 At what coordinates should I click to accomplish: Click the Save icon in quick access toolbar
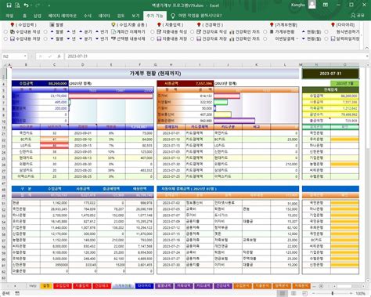pos(9,5)
